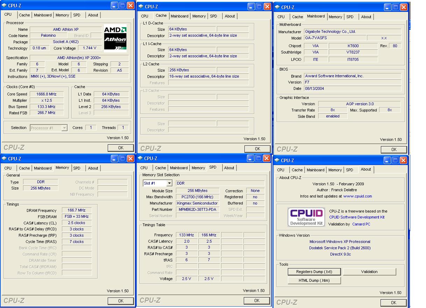Image resolution: width=426 pixels, height=308 pixels.
Task: Click the Cycle Time 7 clocks value
Action: click(x=77, y=242)
